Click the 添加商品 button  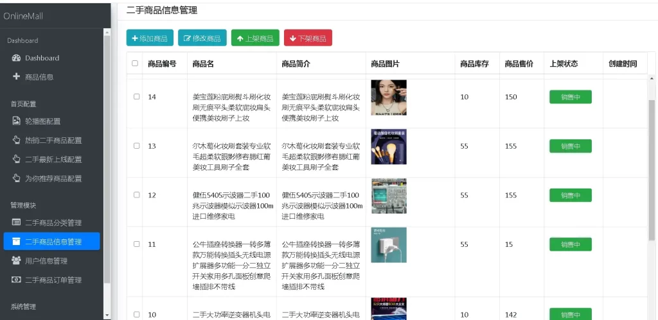click(150, 38)
